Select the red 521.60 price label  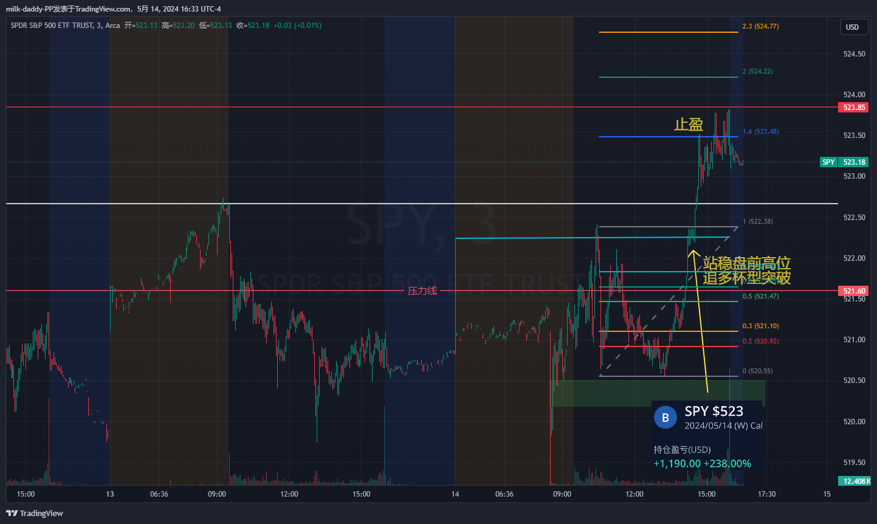[x=853, y=291]
